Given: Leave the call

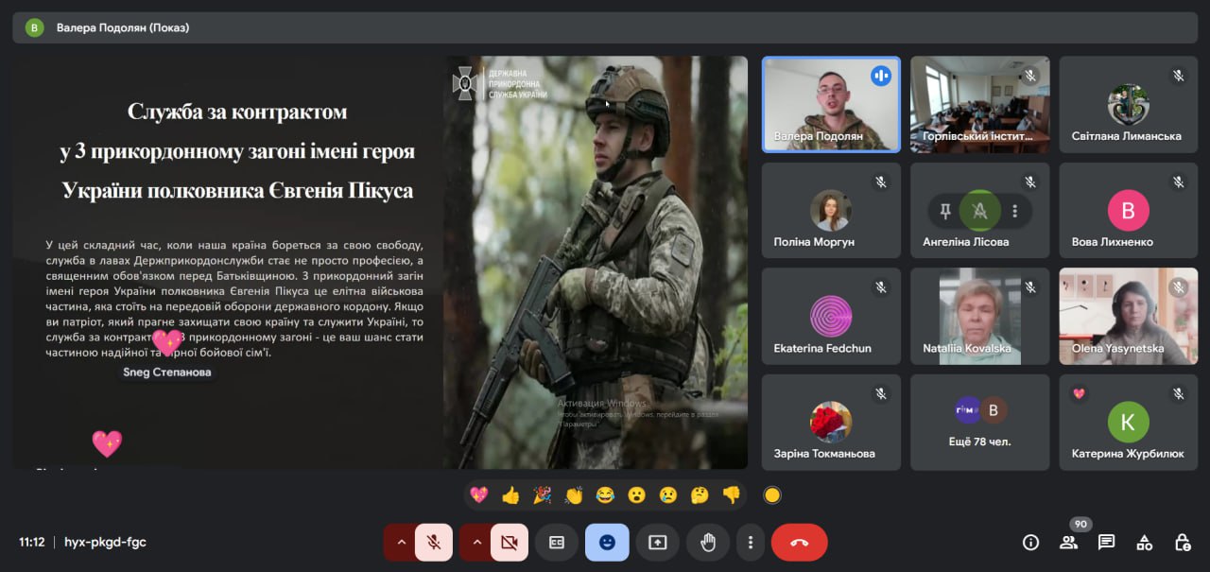Looking at the screenshot, I should pyautogui.click(x=797, y=542).
